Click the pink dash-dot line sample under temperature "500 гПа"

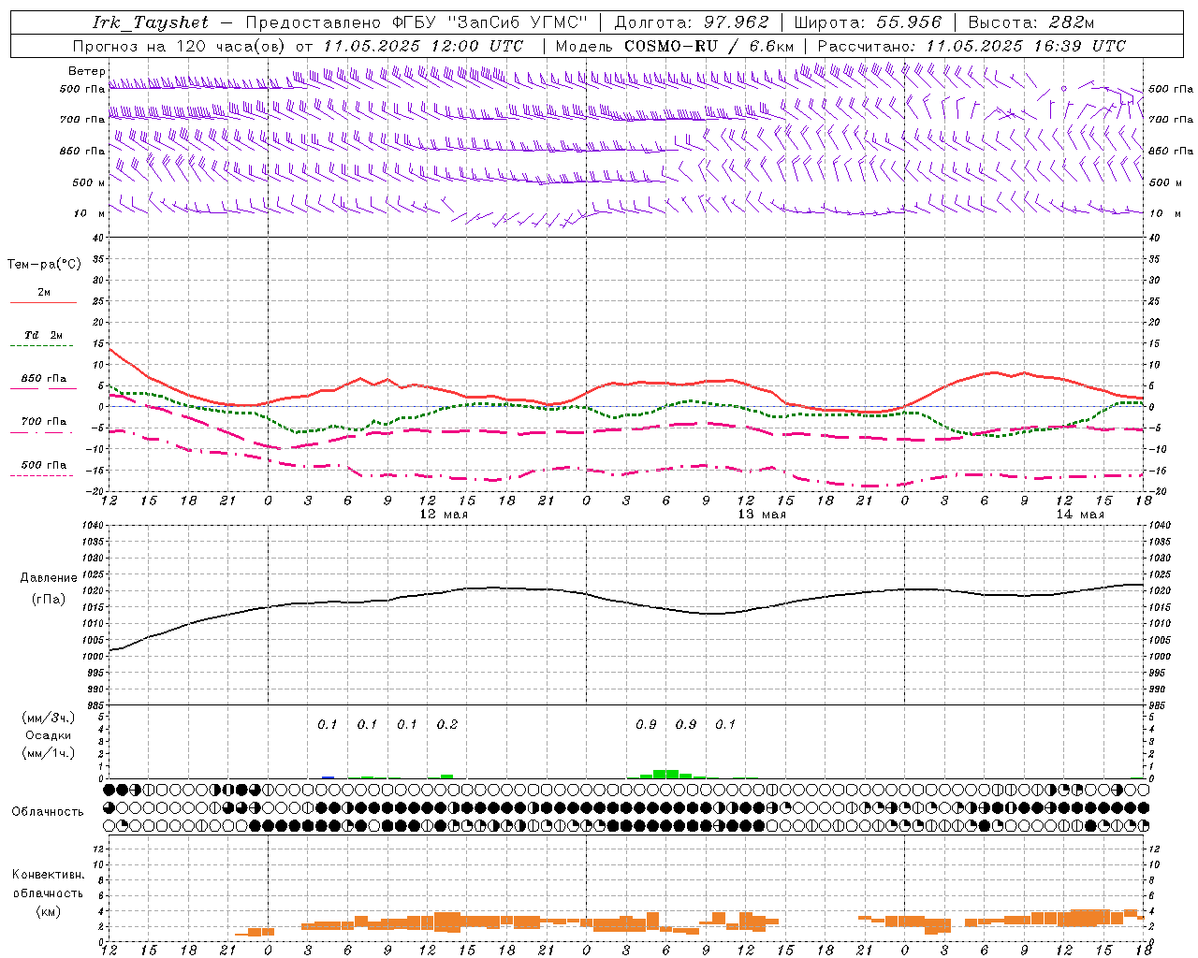point(41,475)
